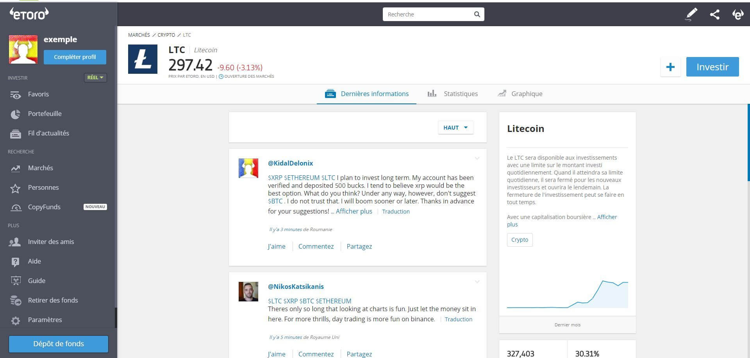
Task: Click the CopyFunds icon
Action: 16,207
